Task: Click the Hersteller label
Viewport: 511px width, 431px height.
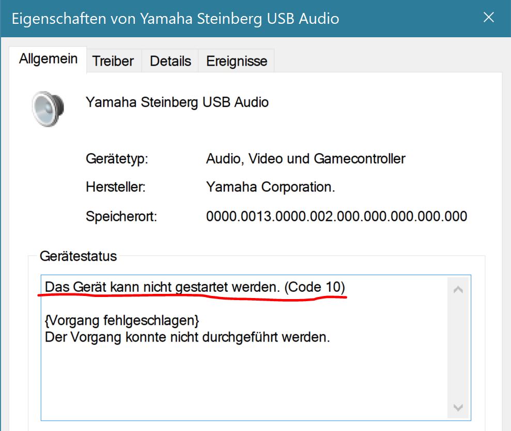Action: (115, 187)
